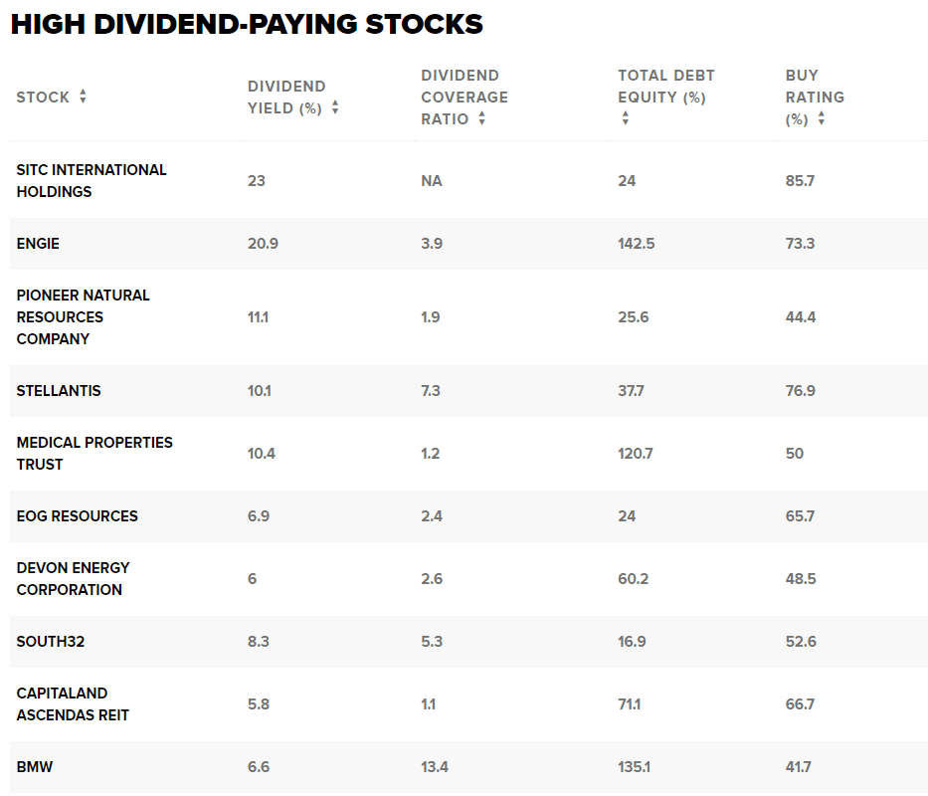Viewport: 928px width, 796px height.
Task: Sort by Dividend Coverage Ratio arrows
Action: [x=481, y=118]
